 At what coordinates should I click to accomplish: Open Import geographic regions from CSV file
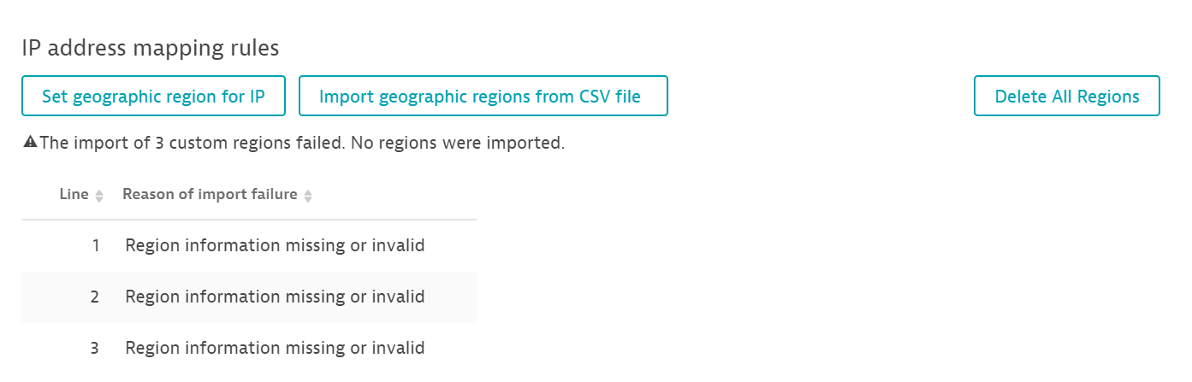tap(483, 96)
